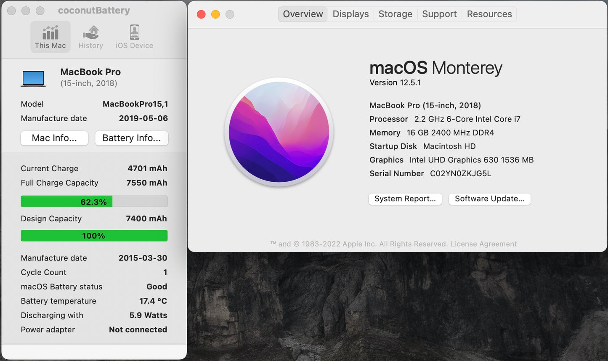Switch to the Overview tab
Screen dimensions: 608x361
tap(303, 14)
